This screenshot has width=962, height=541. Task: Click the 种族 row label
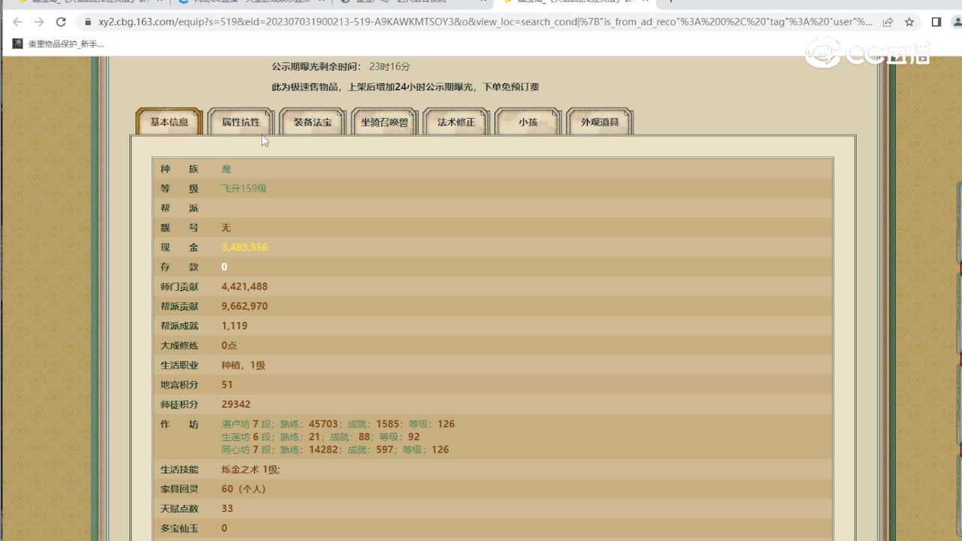click(180, 169)
